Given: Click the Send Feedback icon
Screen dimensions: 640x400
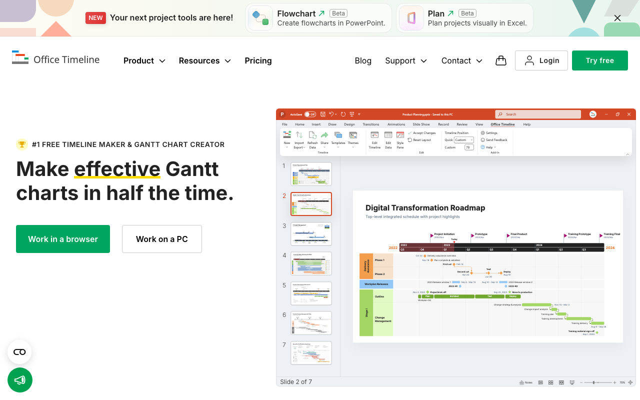Looking at the screenshot, I should click(x=482, y=139).
